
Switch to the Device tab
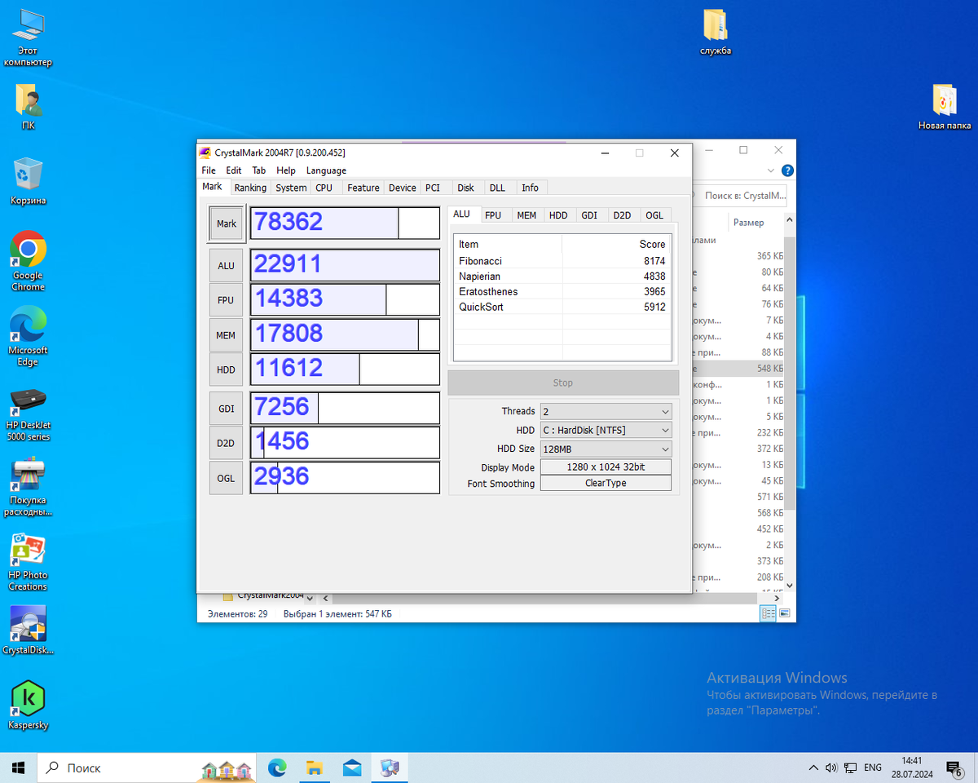[x=402, y=188]
